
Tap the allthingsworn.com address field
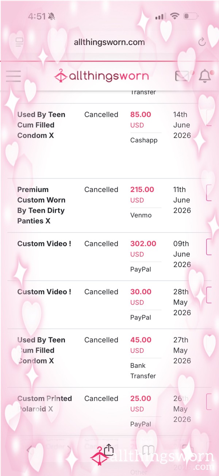click(x=109, y=42)
